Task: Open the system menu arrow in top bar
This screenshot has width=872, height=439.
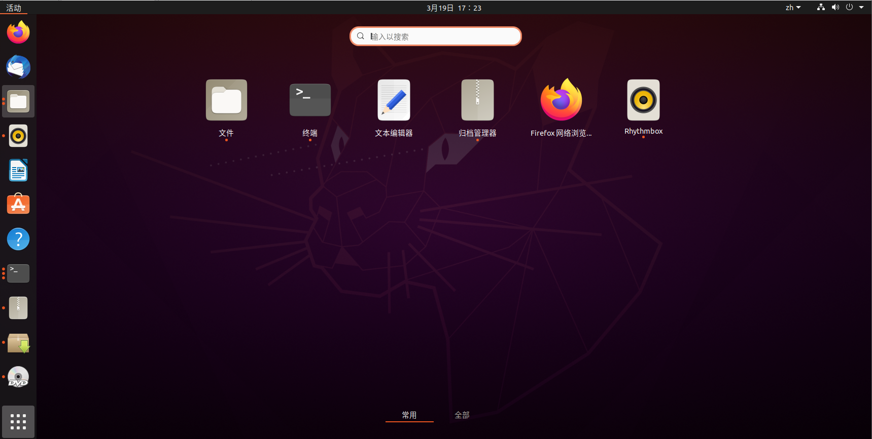Action: coord(861,8)
